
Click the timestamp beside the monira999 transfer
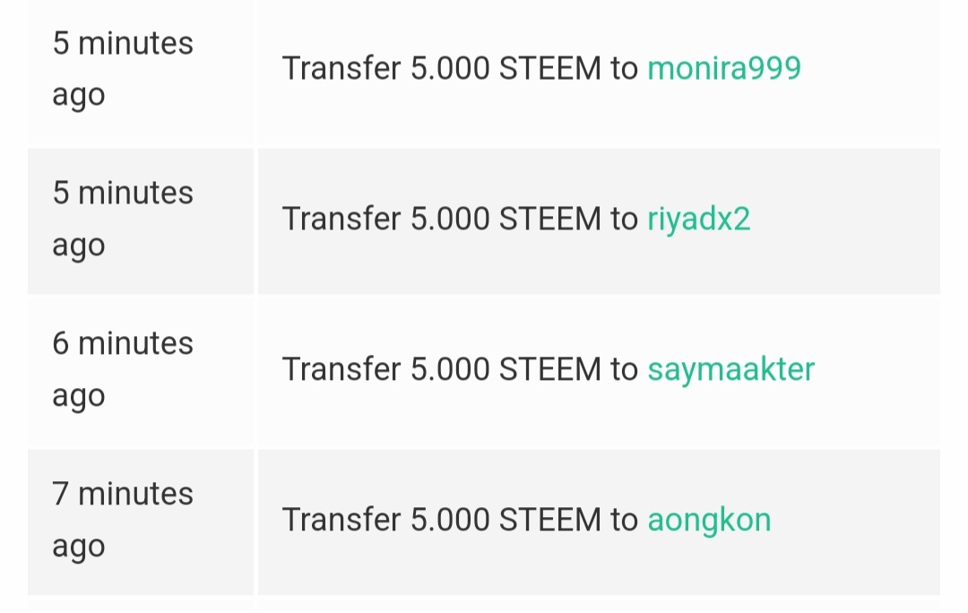122,68
